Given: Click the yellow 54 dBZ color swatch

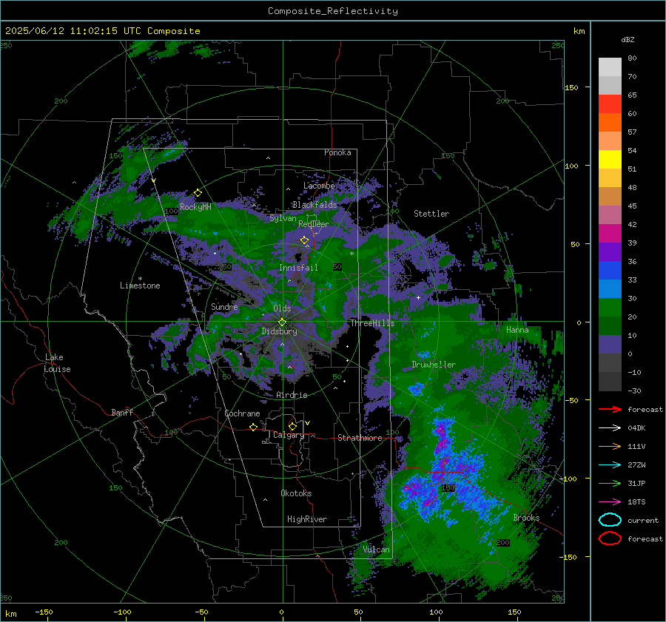Looking at the screenshot, I should tap(610, 159).
